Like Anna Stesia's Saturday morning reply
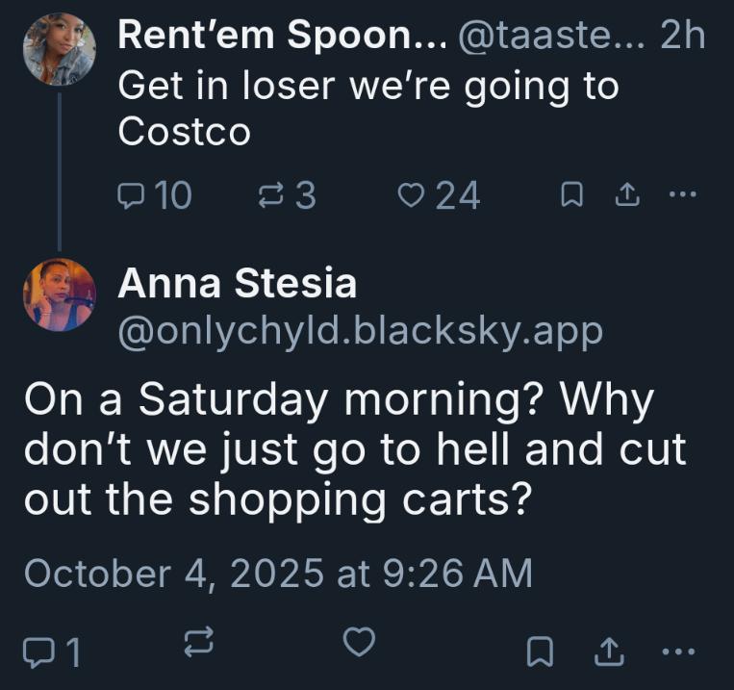734x690 pixels. click(359, 644)
